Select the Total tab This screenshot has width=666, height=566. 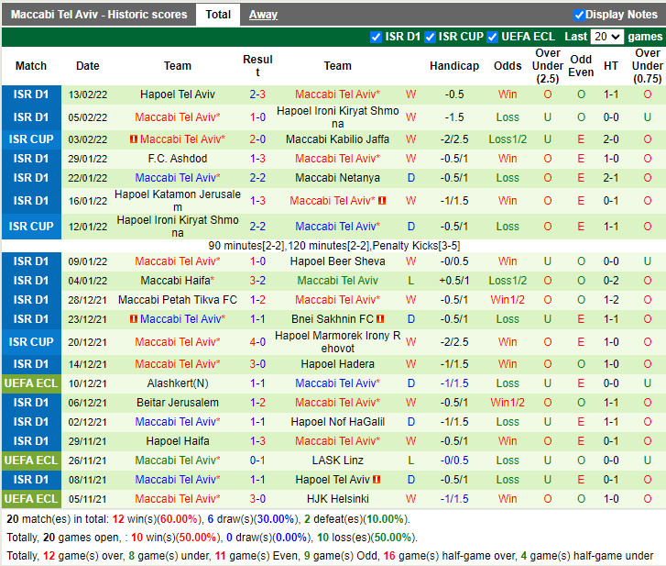(218, 15)
